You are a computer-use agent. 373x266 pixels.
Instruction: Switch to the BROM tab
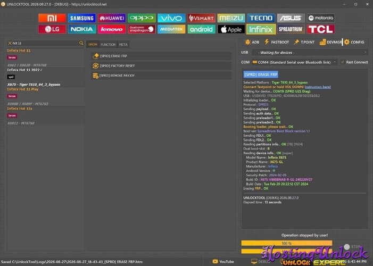pos(93,45)
